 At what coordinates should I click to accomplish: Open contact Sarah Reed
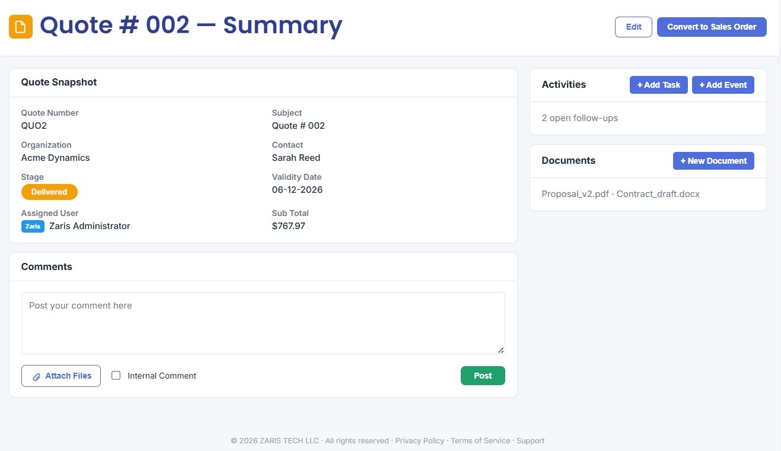pos(296,158)
